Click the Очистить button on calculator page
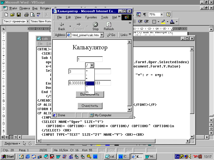Image resolution: width=214 pixels, height=160 pixels. [x=90, y=106]
